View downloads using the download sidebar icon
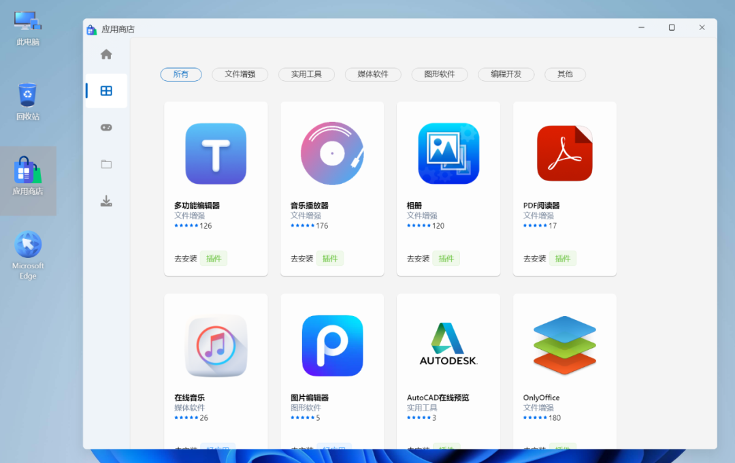Viewport: 735px width, 463px height. click(x=106, y=201)
